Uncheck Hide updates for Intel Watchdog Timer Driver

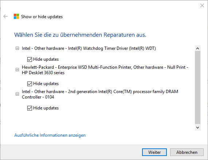click(x=30, y=59)
